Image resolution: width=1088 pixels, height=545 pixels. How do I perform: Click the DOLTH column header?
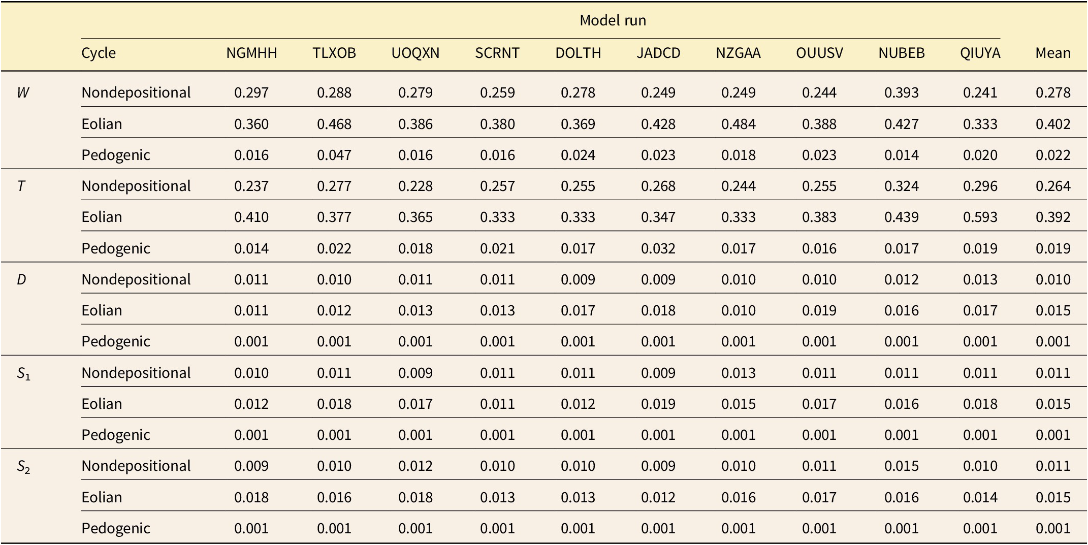coord(578,53)
